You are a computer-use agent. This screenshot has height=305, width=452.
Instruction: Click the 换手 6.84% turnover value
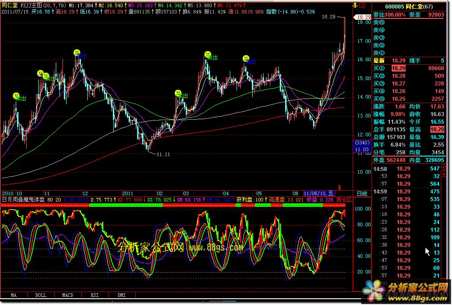click(398, 145)
